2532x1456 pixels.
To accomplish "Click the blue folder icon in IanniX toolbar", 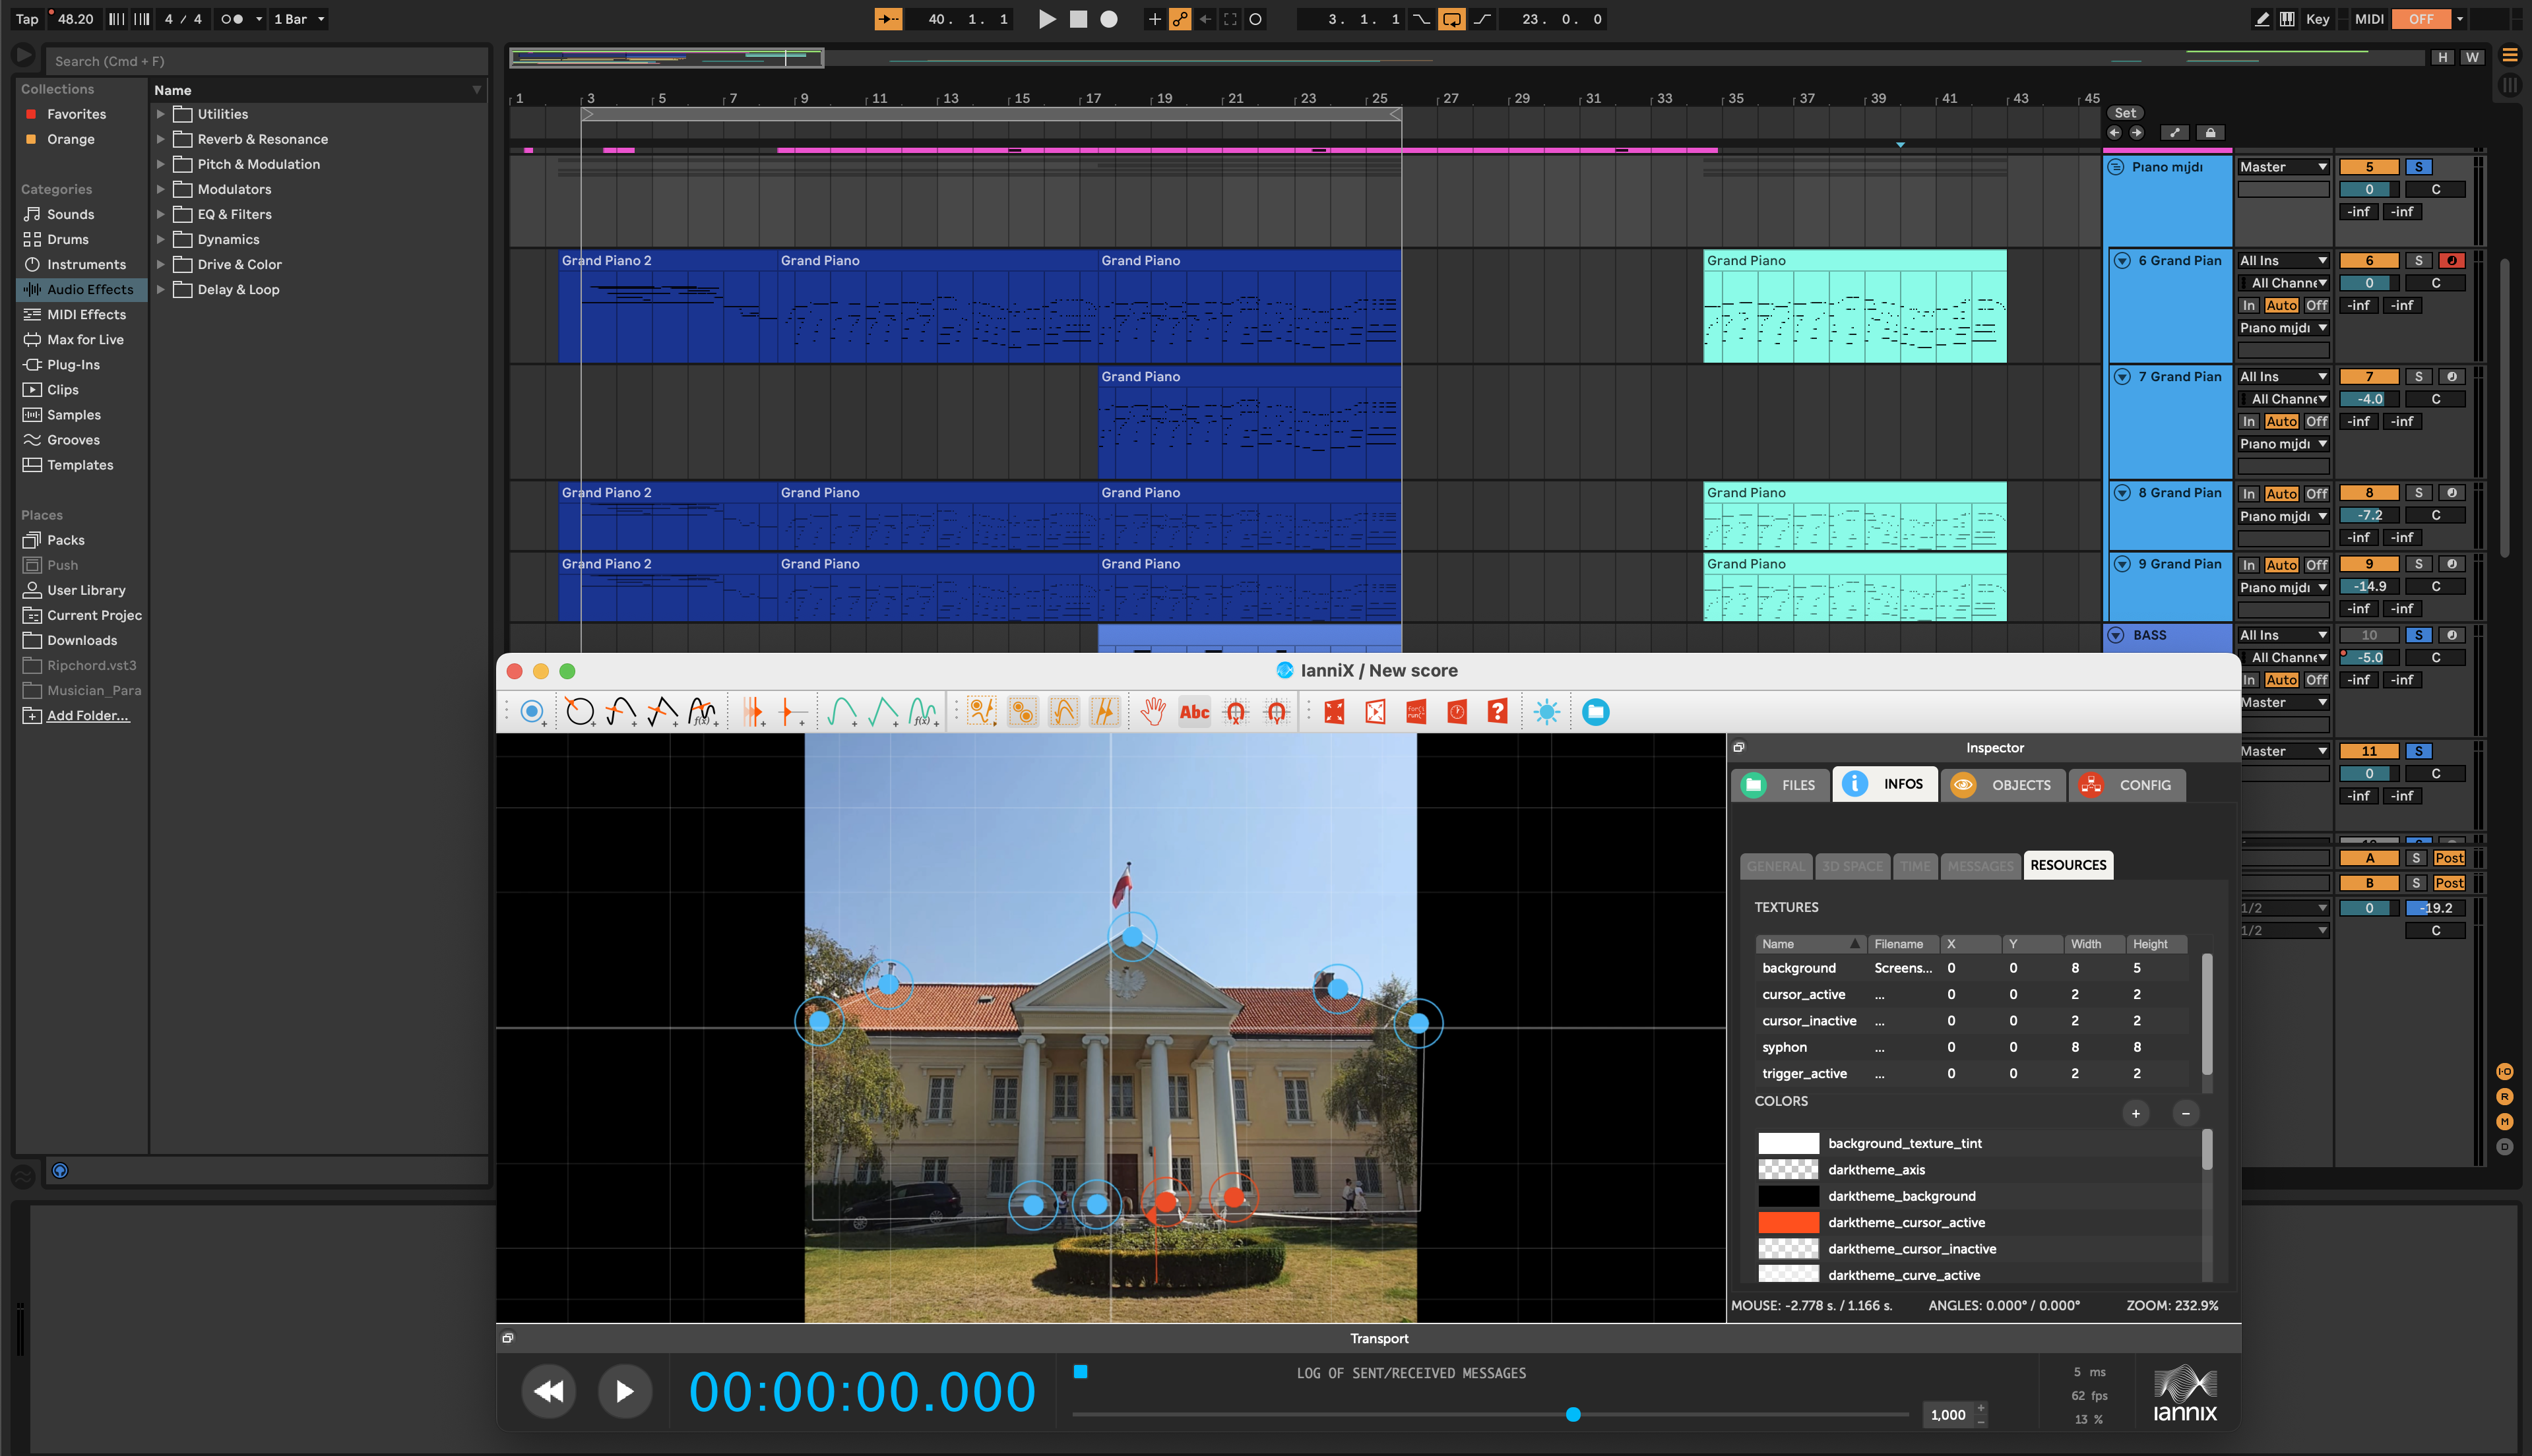I will click(1596, 712).
